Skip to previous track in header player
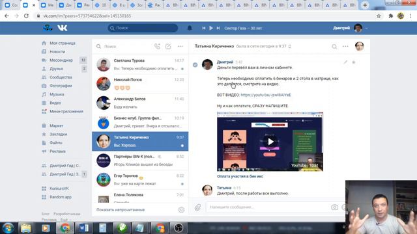 [x=204, y=28]
